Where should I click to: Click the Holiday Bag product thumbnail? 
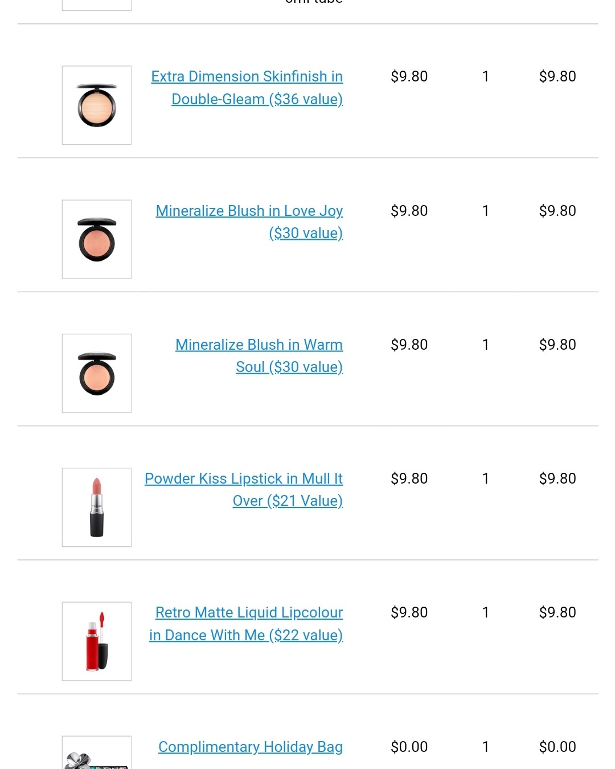[x=97, y=752]
